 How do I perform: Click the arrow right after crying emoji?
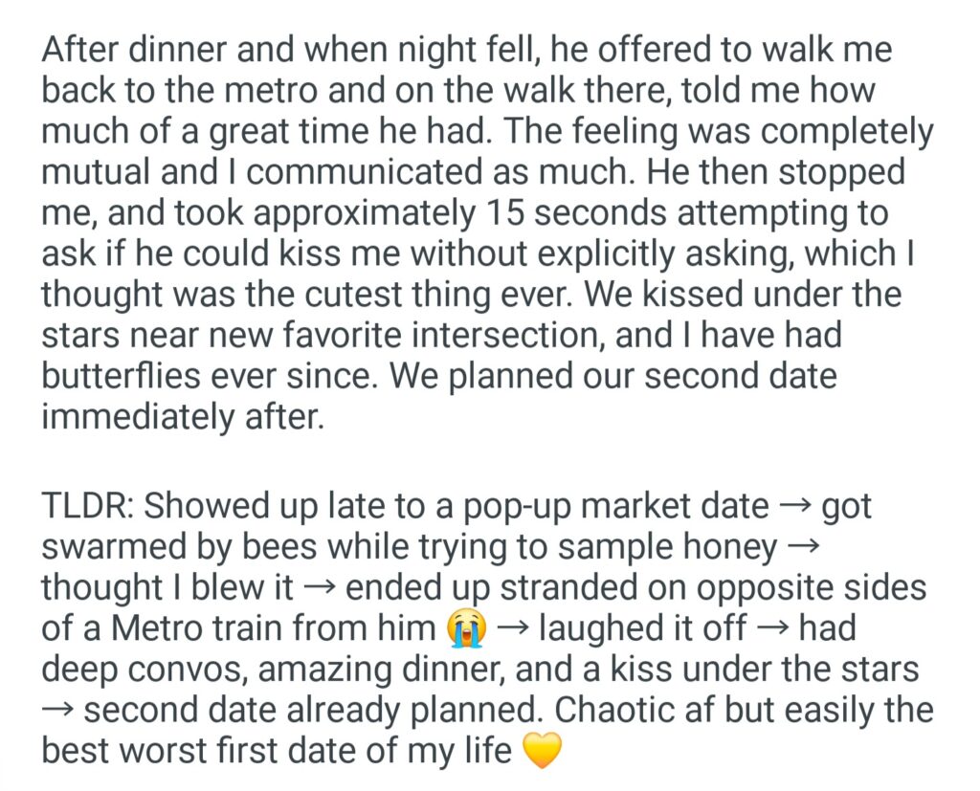(513, 628)
